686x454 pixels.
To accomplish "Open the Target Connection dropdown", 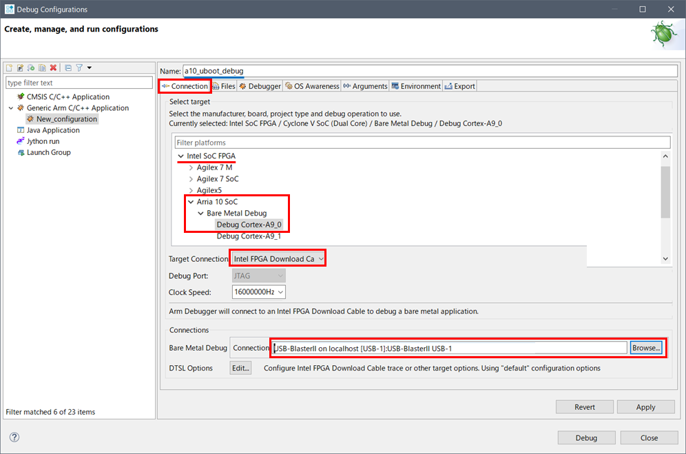I will coord(278,258).
